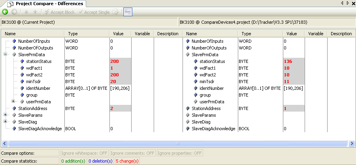Click the accept properties document-check icon

(115, 12)
